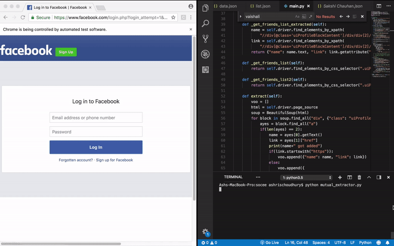Open the notifications bell

click(388, 243)
